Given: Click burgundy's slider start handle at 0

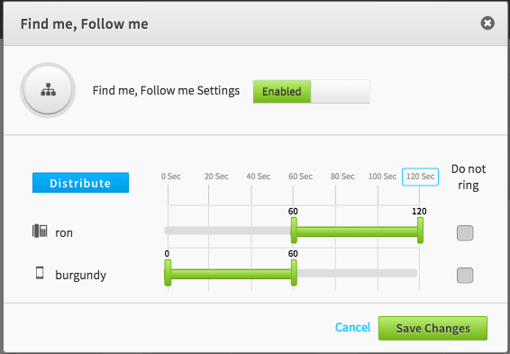Looking at the screenshot, I should point(168,272).
